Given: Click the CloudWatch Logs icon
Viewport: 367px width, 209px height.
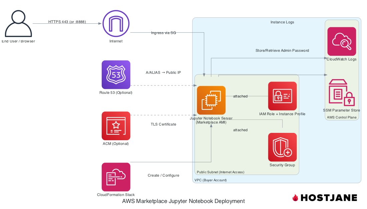Looking at the screenshot, I should click(342, 41).
